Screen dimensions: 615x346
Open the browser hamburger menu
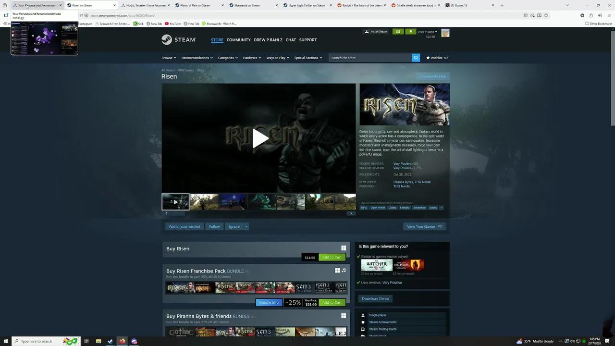(609, 15)
